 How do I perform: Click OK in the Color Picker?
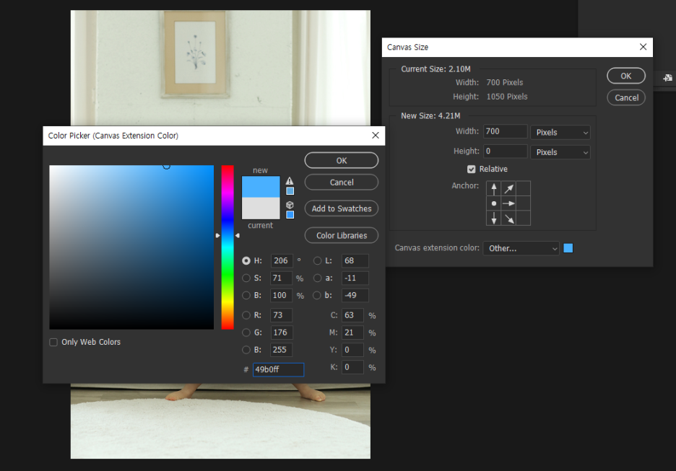pos(342,161)
